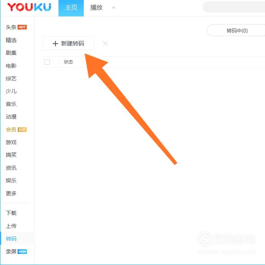The image size is (265, 265).
Task: Open the 电影 sidebar category
Action: [x=11, y=66]
